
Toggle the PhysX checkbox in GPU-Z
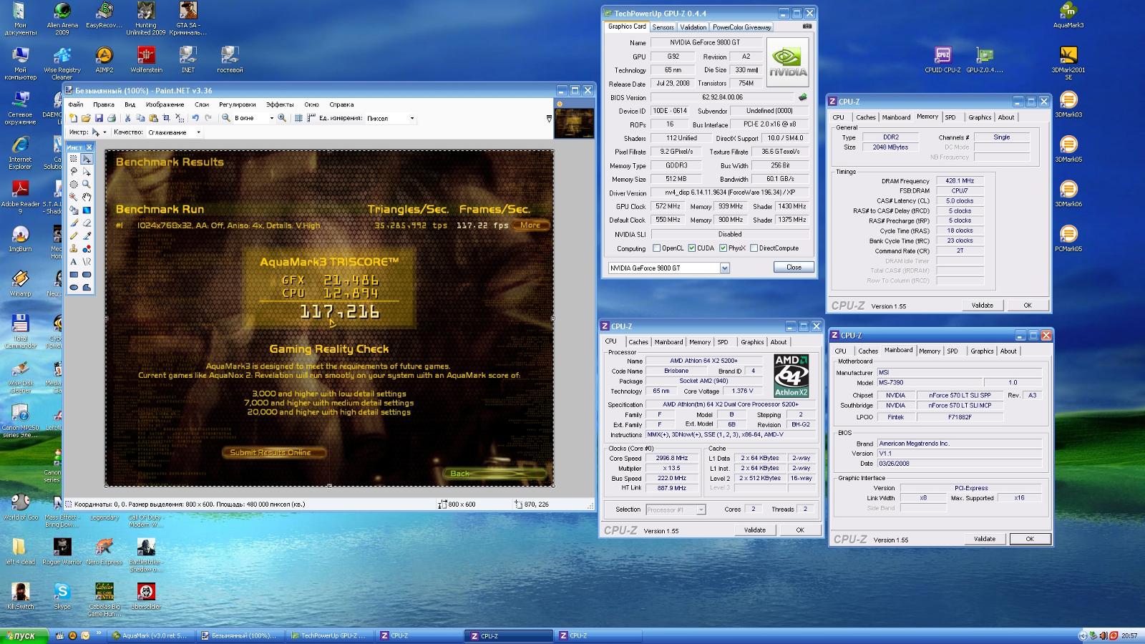[x=723, y=248]
